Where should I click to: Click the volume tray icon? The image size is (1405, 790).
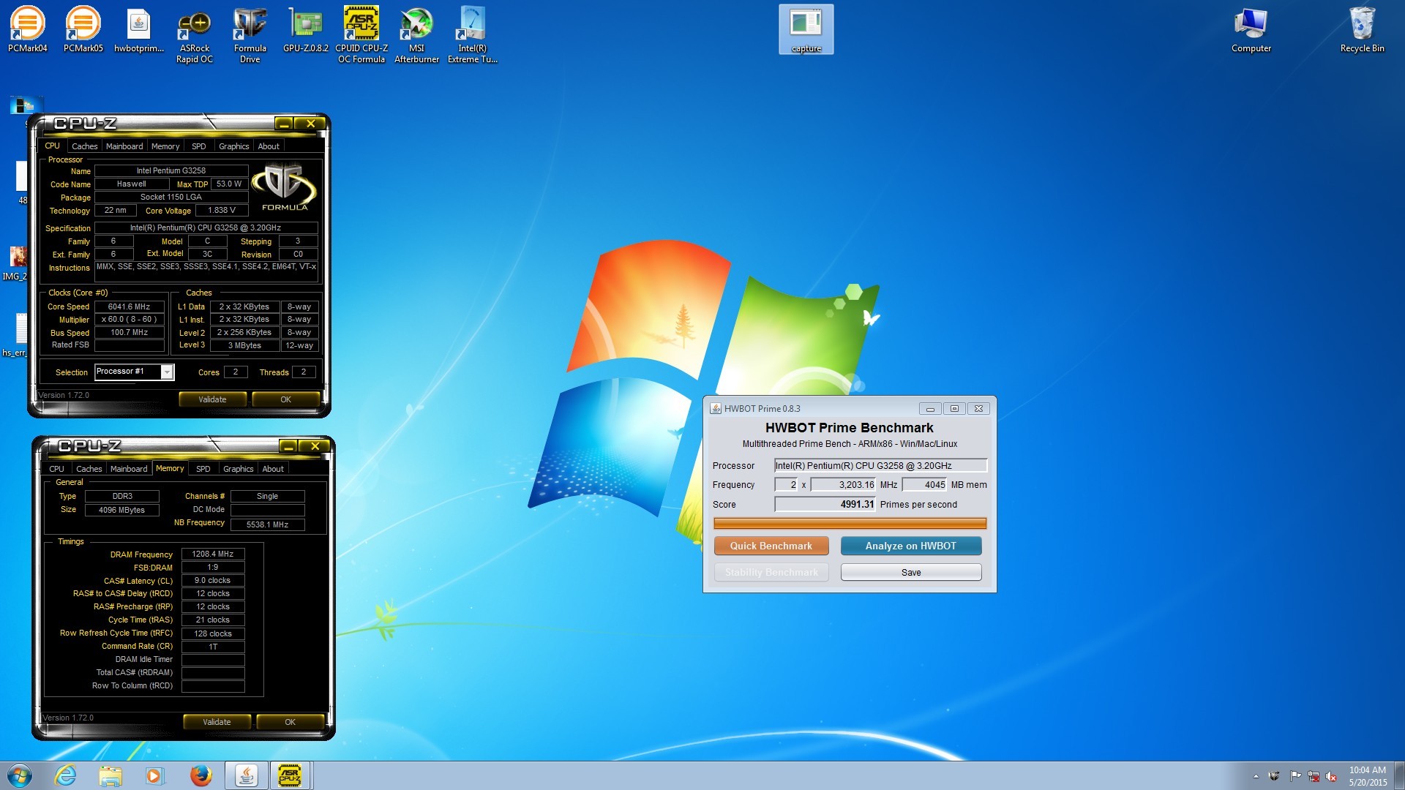pos(1331,776)
